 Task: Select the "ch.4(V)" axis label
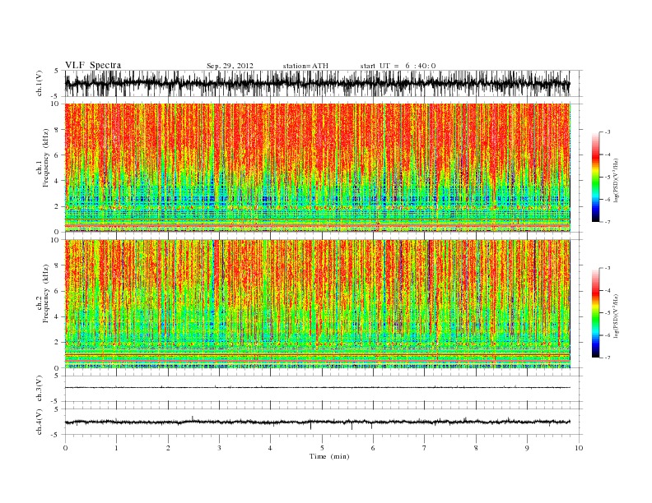pyautogui.click(x=40, y=422)
